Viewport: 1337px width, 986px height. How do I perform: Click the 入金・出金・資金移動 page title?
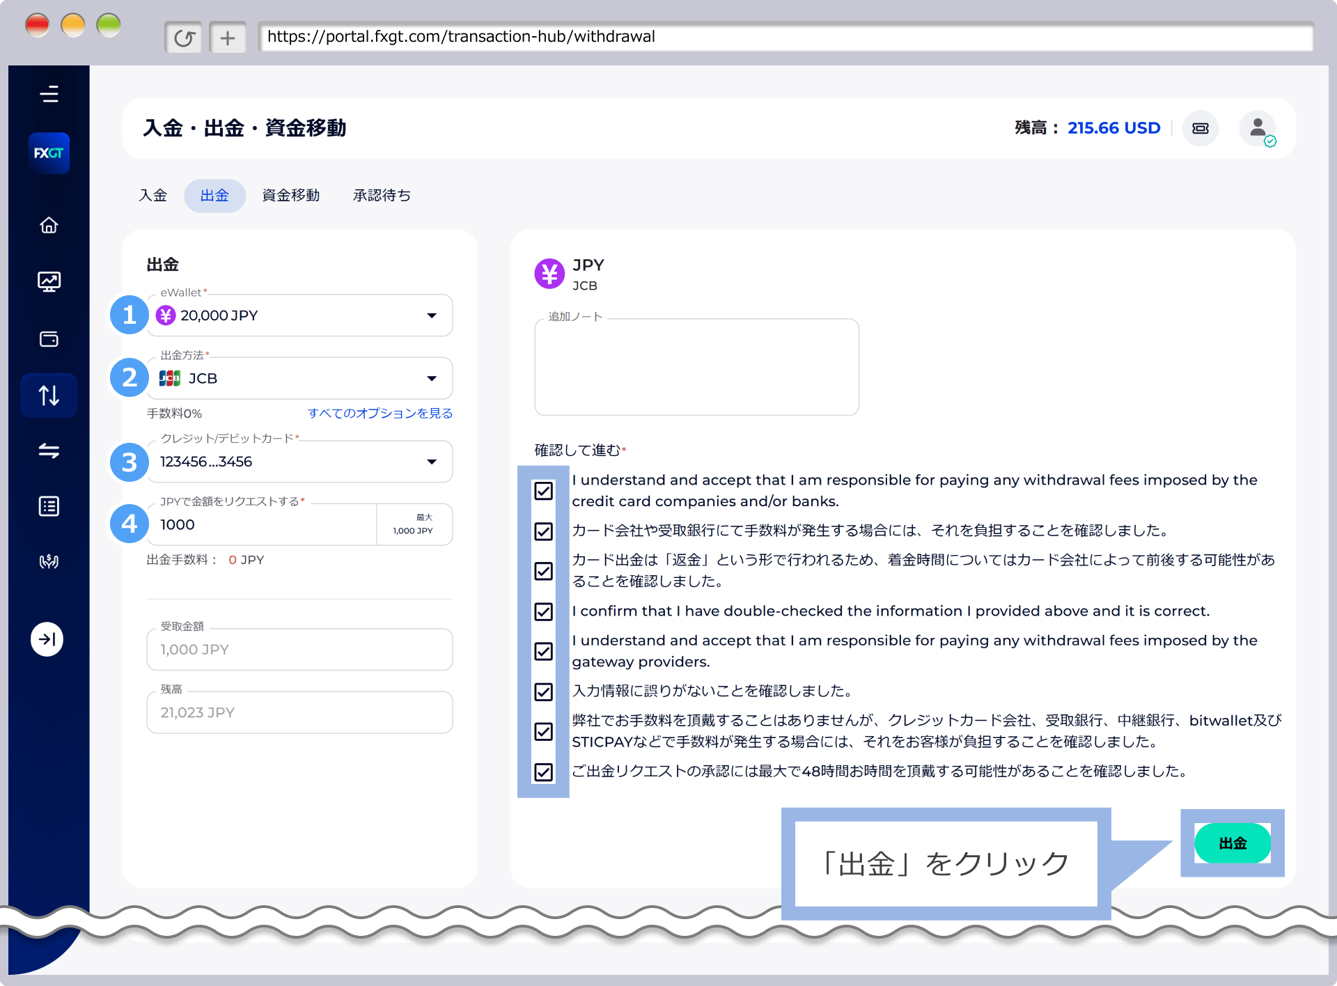point(244,128)
